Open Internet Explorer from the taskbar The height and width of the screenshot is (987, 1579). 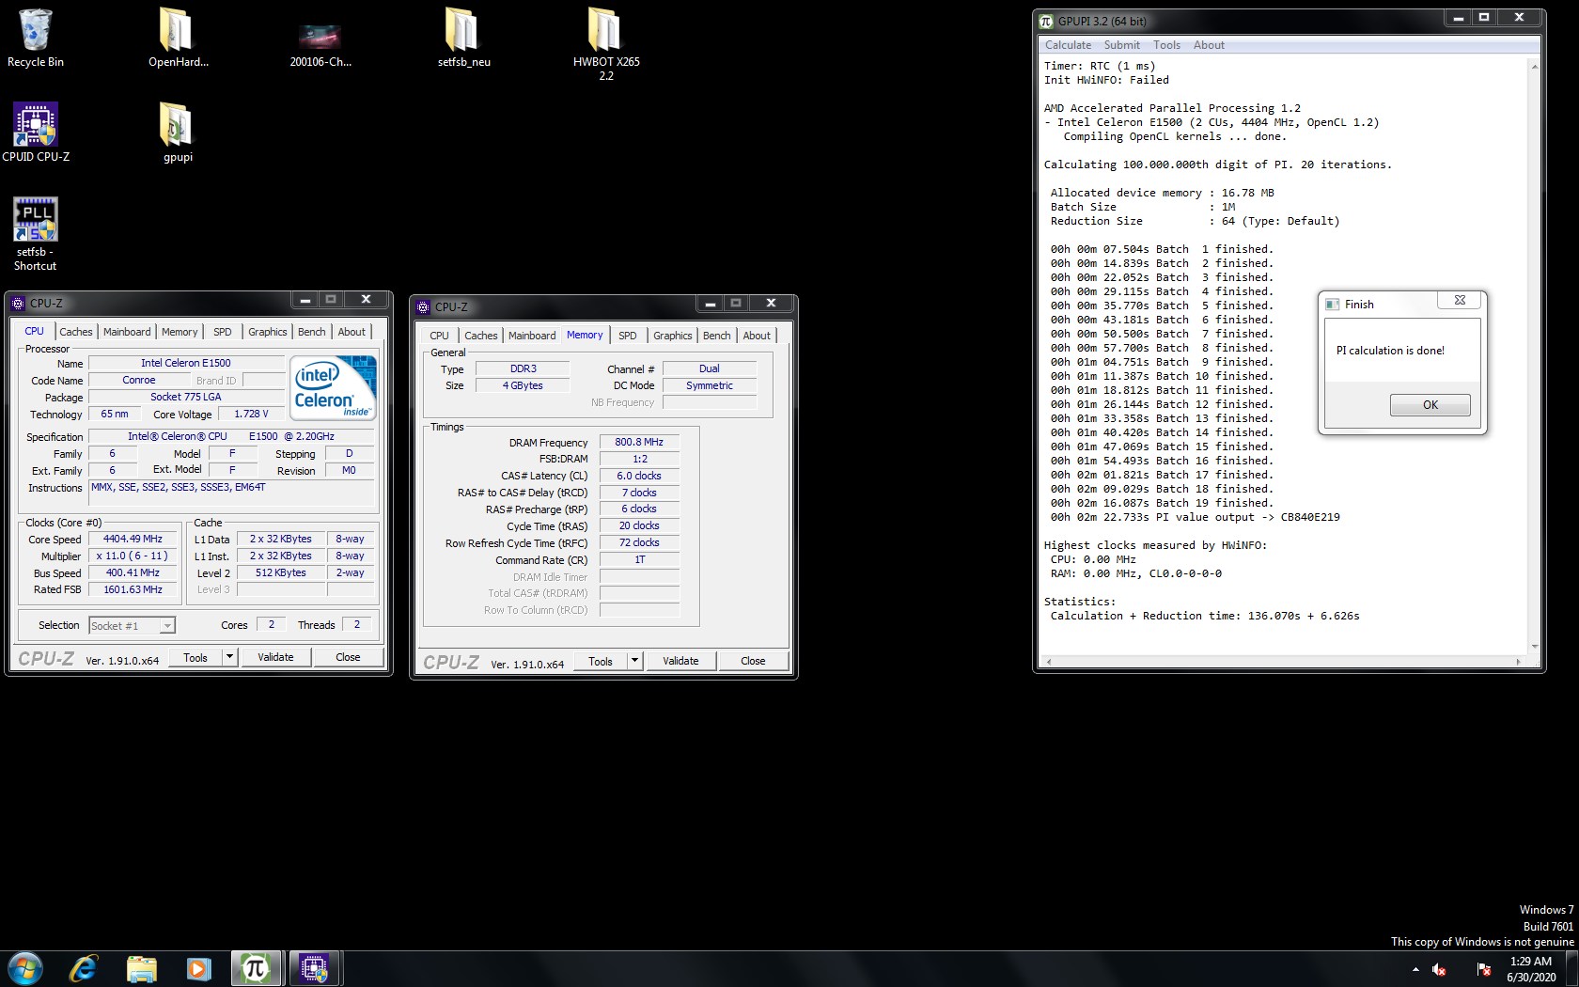[x=84, y=968]
